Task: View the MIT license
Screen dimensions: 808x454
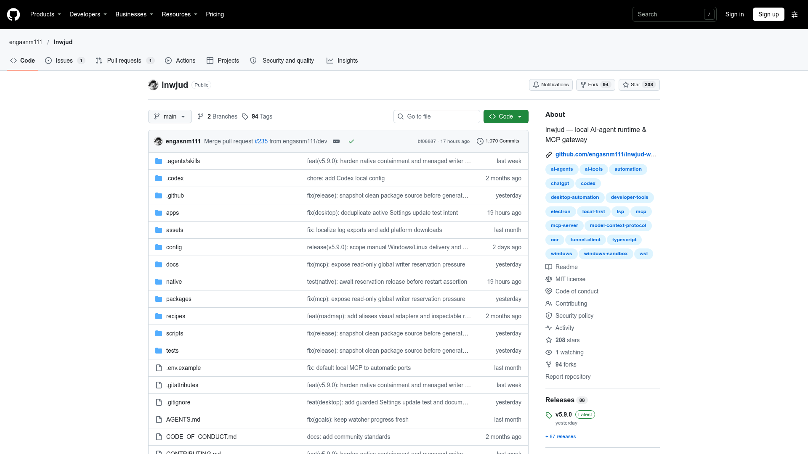Action: pos(570,279)
